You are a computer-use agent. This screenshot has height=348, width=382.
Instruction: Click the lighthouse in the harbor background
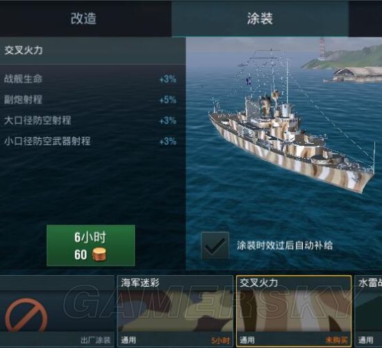(x=322, y=48)
